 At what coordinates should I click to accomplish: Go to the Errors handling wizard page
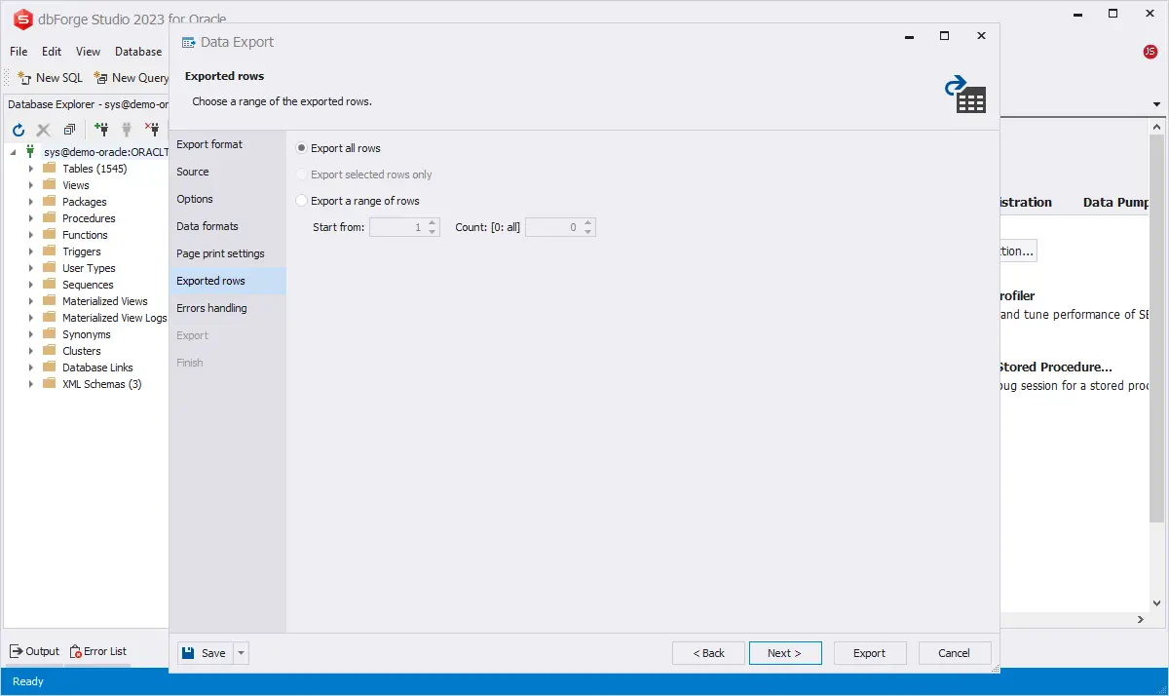(x=211, y=308)
